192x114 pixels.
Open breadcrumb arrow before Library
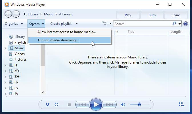click(25, 14)
